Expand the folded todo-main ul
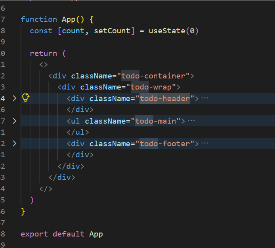Image resolution: width=275 pixels, height=248 pixels. (15, 121)
